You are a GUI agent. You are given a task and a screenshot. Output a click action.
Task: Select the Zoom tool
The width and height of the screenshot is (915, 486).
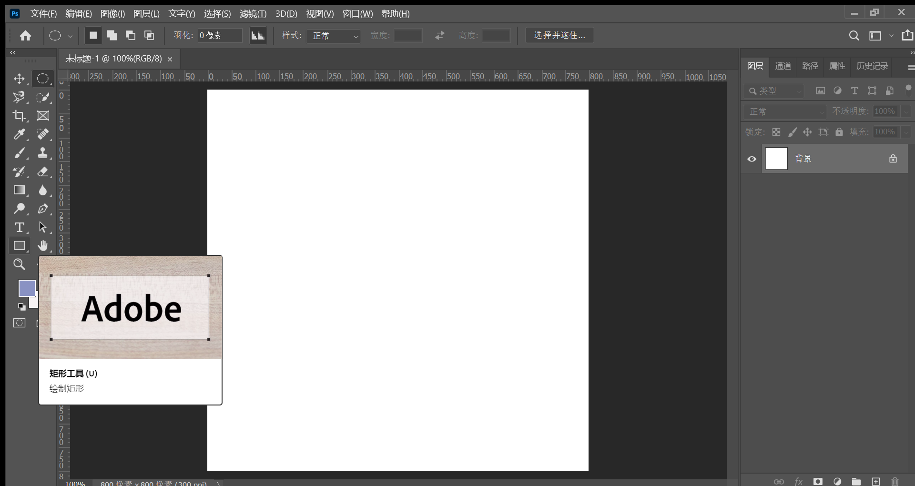click(x=19, y=264)
